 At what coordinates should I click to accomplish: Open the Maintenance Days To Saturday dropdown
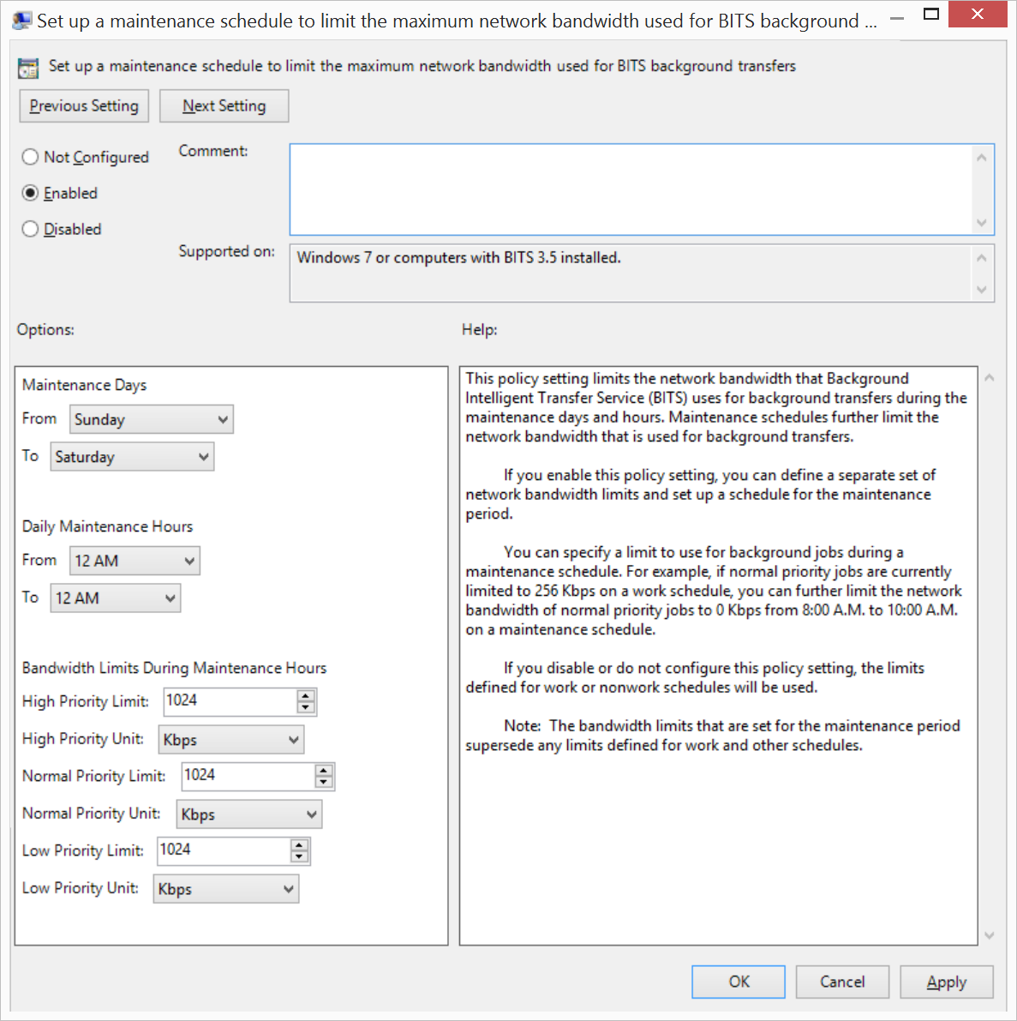pyautogui.click(x=132, y=457)
